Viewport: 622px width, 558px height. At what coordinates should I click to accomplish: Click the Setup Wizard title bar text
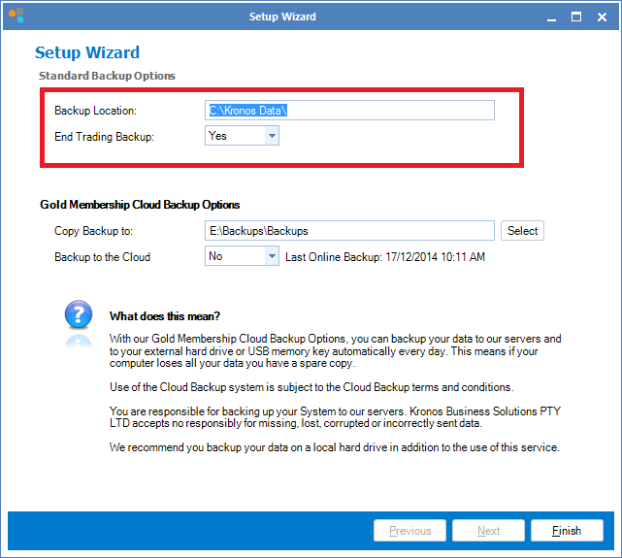282,16
